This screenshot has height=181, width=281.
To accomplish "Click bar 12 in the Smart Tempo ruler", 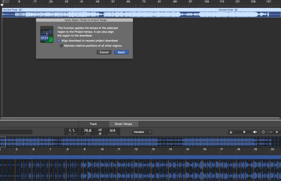I will click(136, 149).
